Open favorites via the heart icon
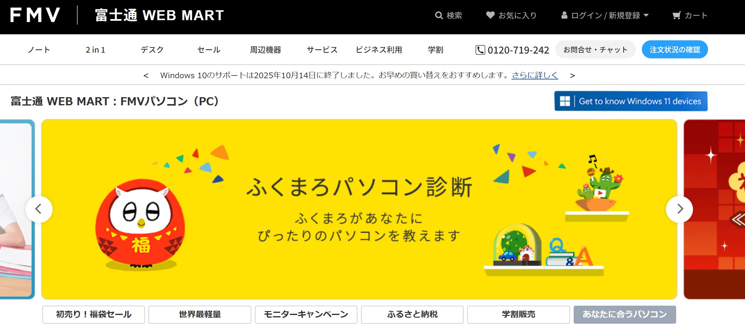The image size is (745, 327). pyautogui.click(x=491, y=15)
